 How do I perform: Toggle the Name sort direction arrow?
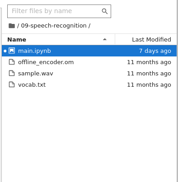(105, 39)
